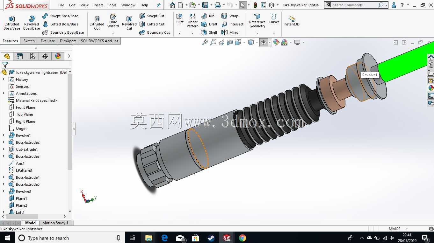
Task: Click the Rib feature
Action: click(208, 16)
